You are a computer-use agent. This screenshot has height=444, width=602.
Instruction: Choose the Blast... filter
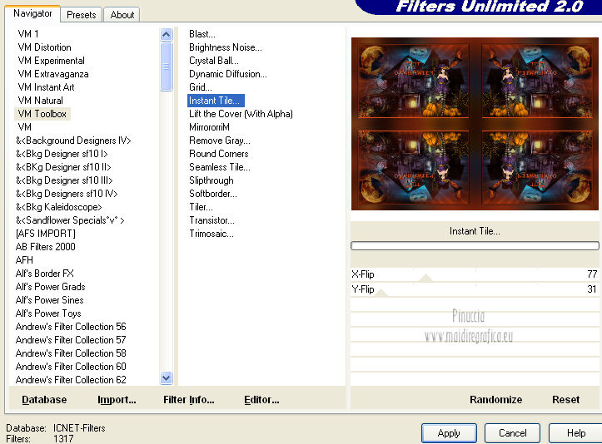tap(202, 34)
